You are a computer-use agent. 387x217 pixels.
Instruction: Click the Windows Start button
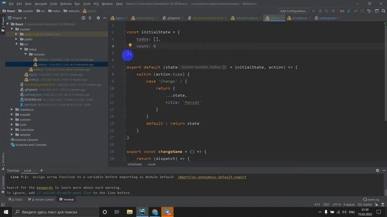[x=6, y=212]
